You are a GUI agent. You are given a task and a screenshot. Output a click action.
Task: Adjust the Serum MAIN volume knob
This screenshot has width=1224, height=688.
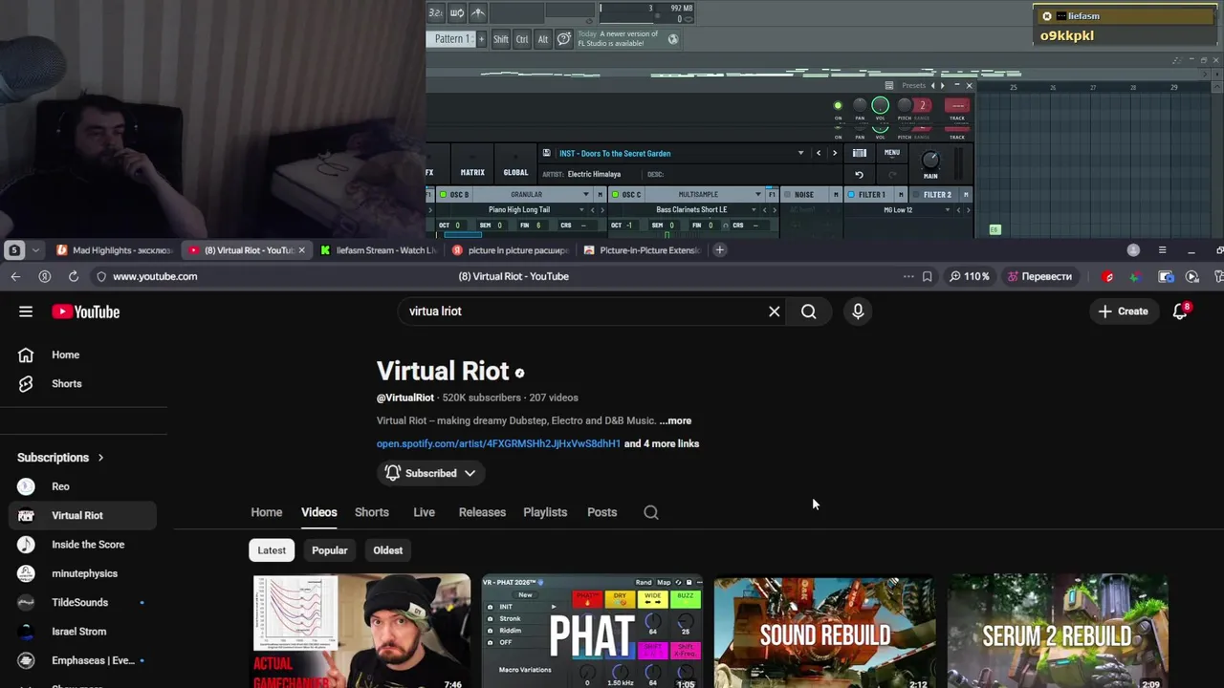pos(929,161)
